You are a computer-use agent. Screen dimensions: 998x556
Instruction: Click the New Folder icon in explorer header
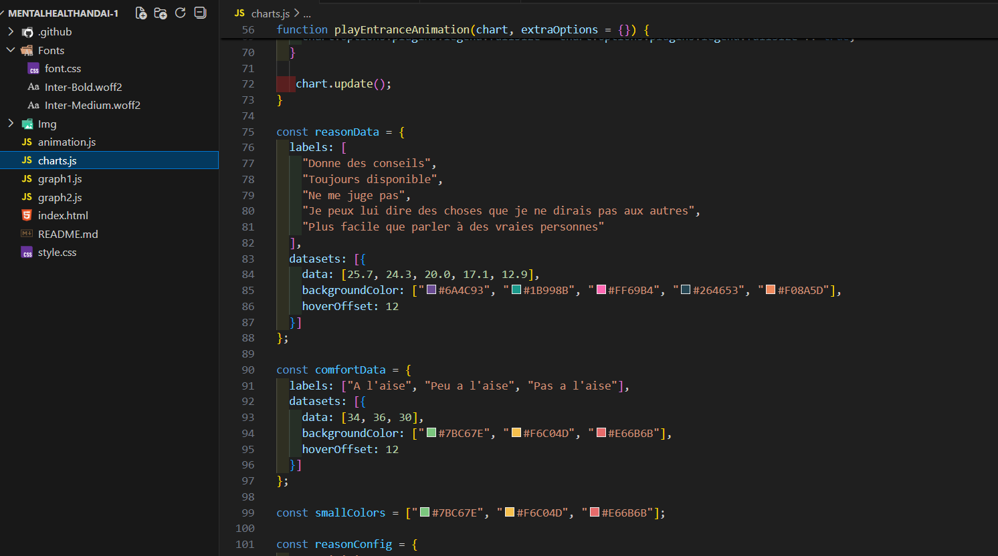[161, 13]
